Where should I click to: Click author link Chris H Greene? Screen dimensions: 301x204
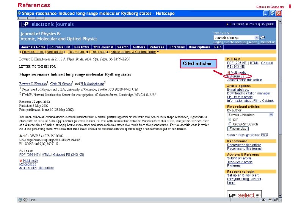(61, 84)
